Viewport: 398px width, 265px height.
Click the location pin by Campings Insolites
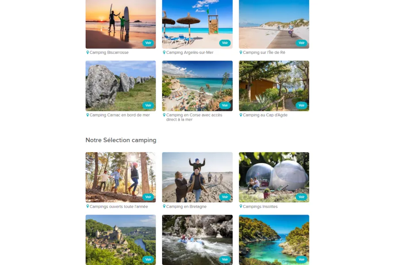tap(241, 206)
